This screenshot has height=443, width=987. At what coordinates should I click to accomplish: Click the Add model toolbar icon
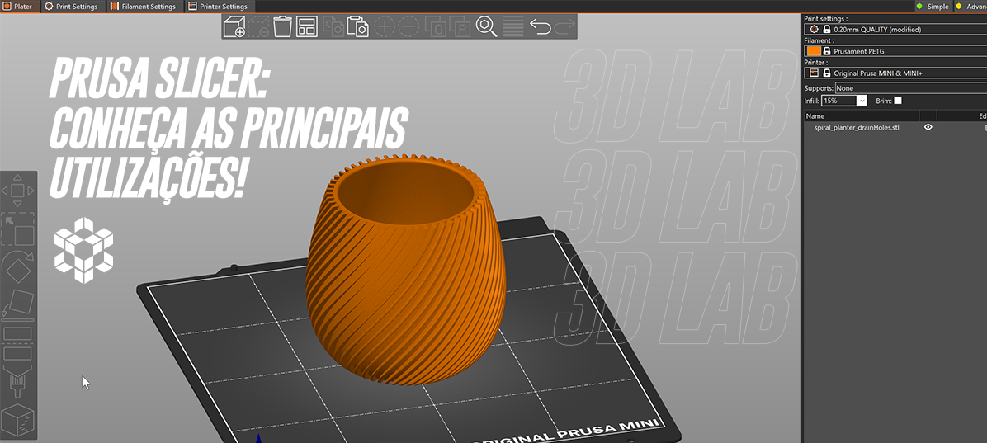point(234,26)
